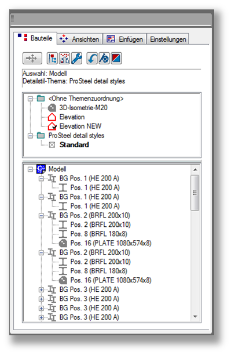
Task: Select the ProSteel detail styles tree label
Action: (76, 135)
